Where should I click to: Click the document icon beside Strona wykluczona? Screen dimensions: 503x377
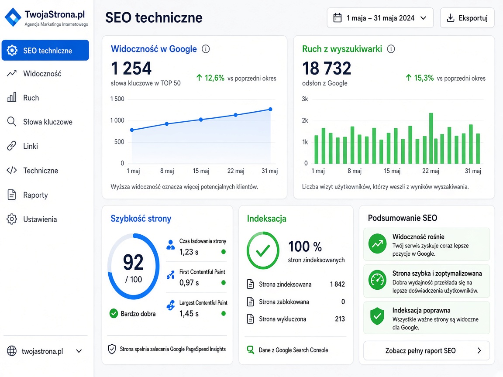point(250,319)
